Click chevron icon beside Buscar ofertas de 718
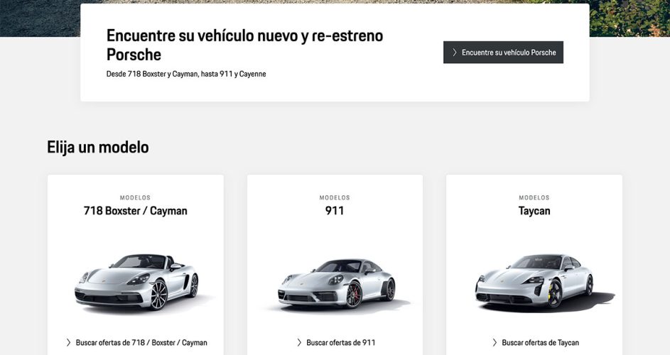Viewport: 670px width, 355px height. [x=68, y=342]
